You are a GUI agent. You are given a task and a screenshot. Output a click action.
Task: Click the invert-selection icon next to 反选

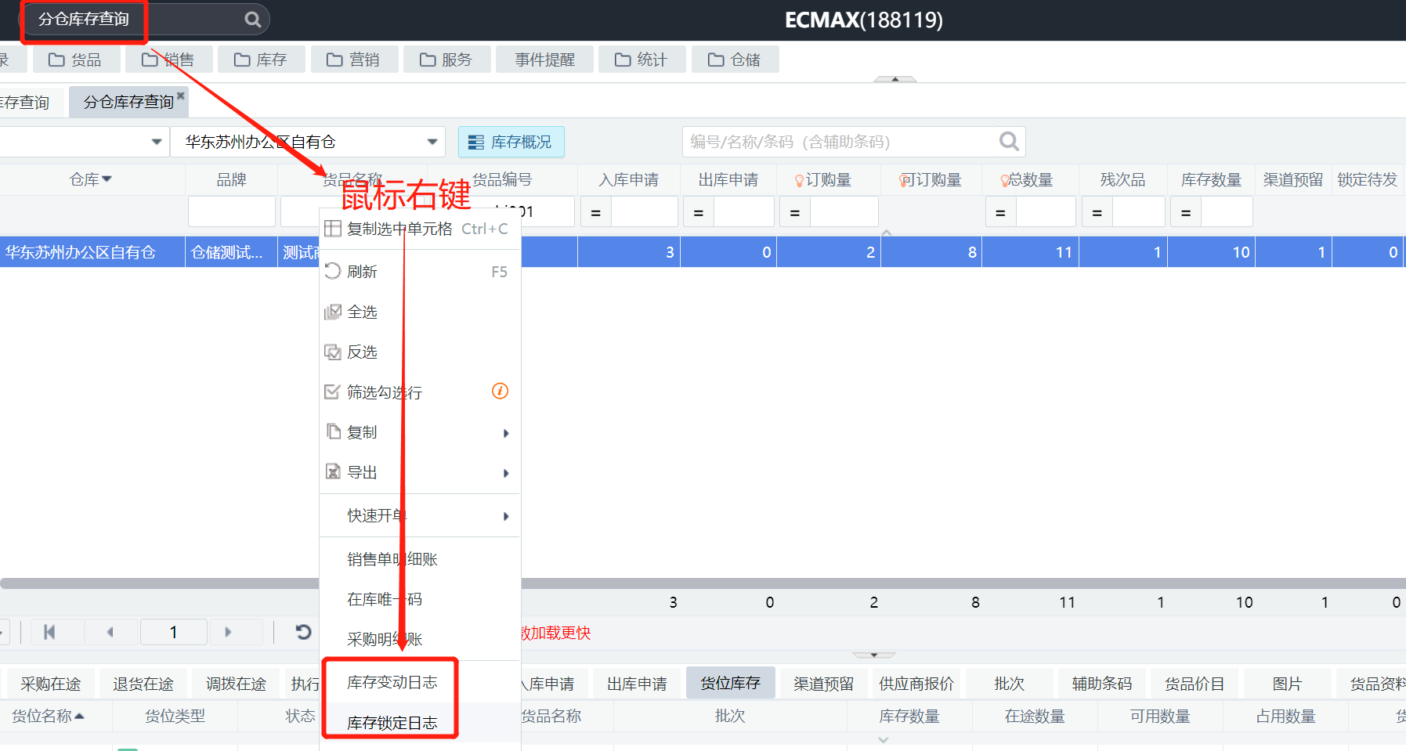pyautogui.click(x=332, y=352)
